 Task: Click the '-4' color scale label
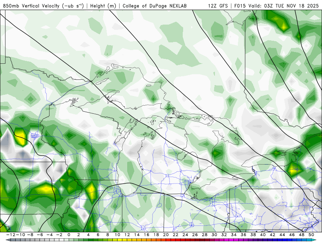point(49,235)
